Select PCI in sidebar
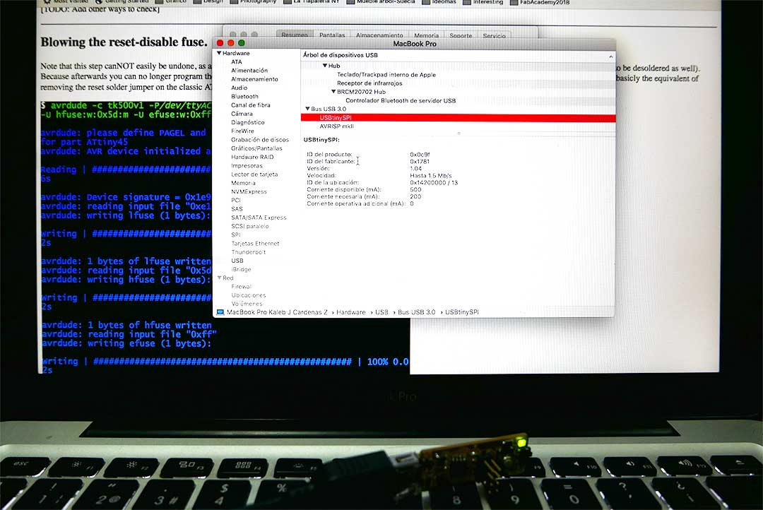 pos(236,200)
